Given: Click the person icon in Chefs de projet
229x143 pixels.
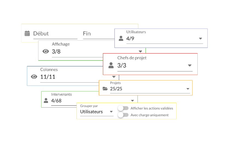Looking at the screenshot, I should pos(111,65).
